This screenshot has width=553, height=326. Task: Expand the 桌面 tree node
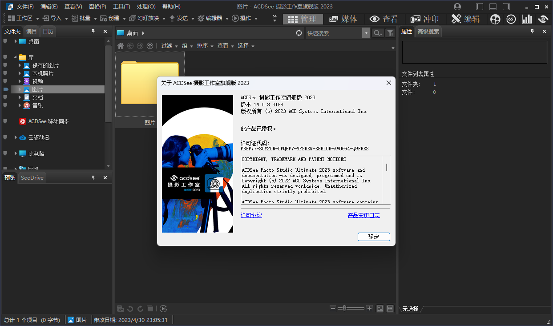click(16, 41)
